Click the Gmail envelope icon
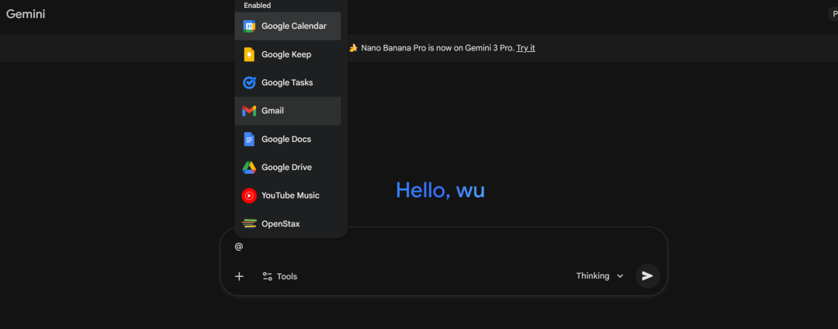 point(249,111)
